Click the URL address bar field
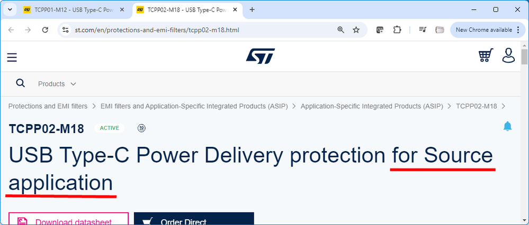The width and height of the screenshot is (529, 225). (x=202, y=30)
